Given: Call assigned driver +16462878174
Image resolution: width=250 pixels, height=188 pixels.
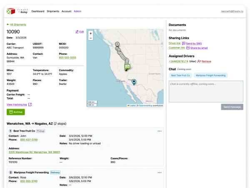Looking at the screenshot, I should click(x=178, y=61).
